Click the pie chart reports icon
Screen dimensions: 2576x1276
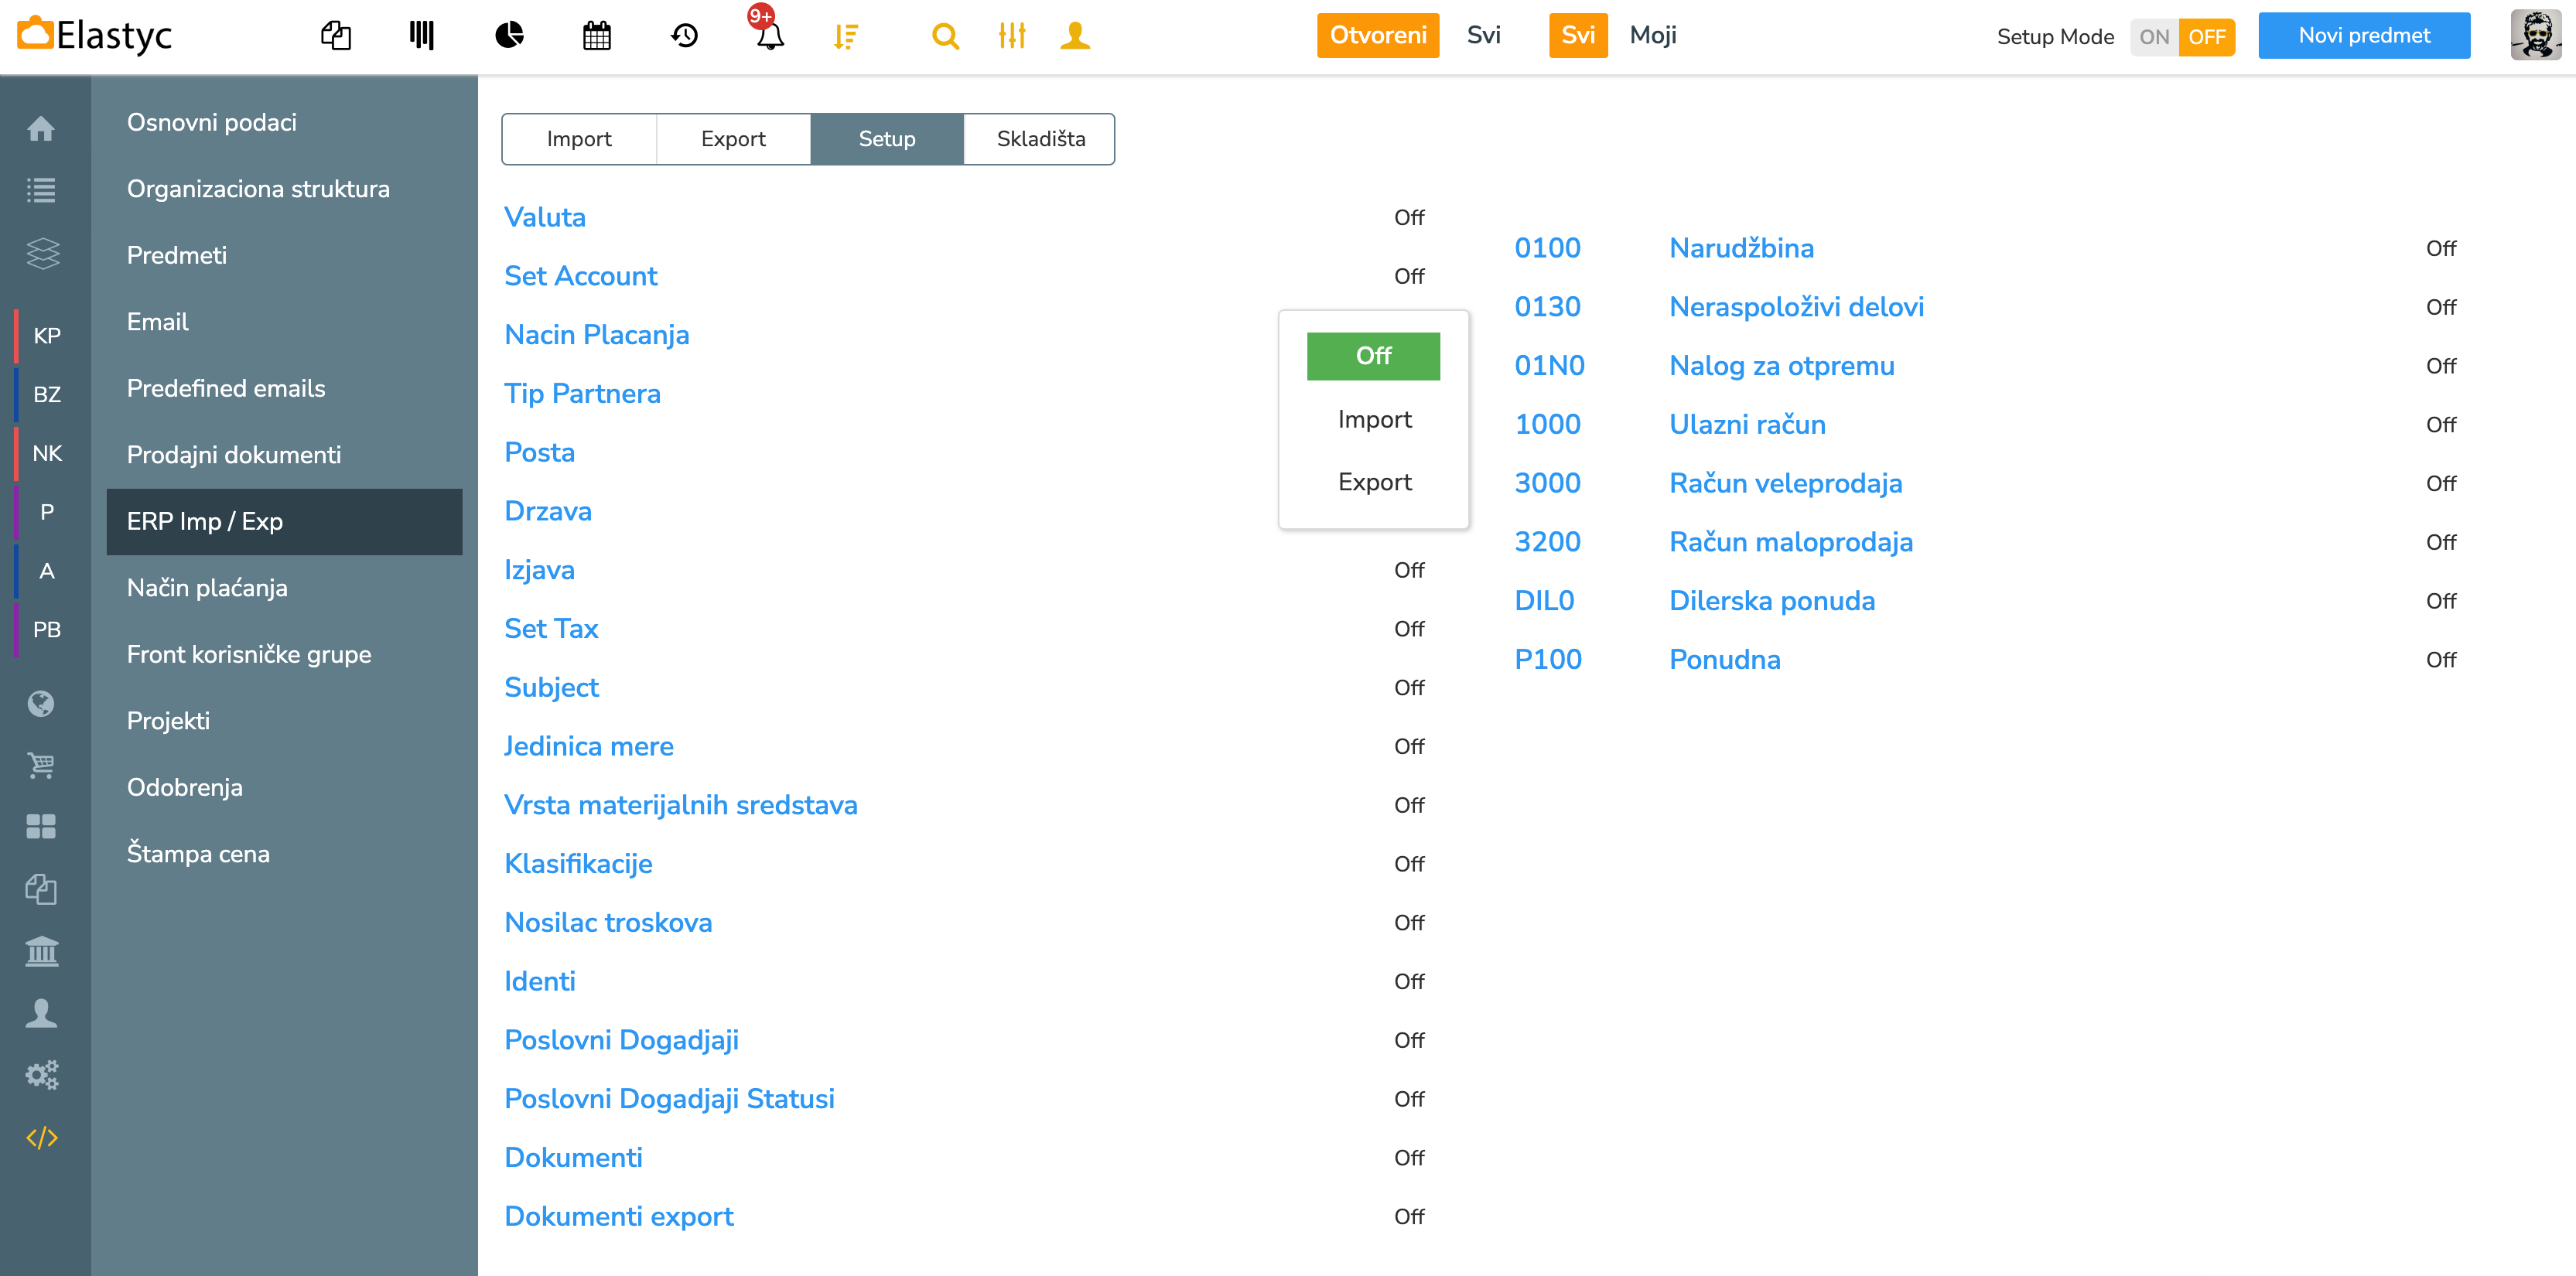click(510, 37)
